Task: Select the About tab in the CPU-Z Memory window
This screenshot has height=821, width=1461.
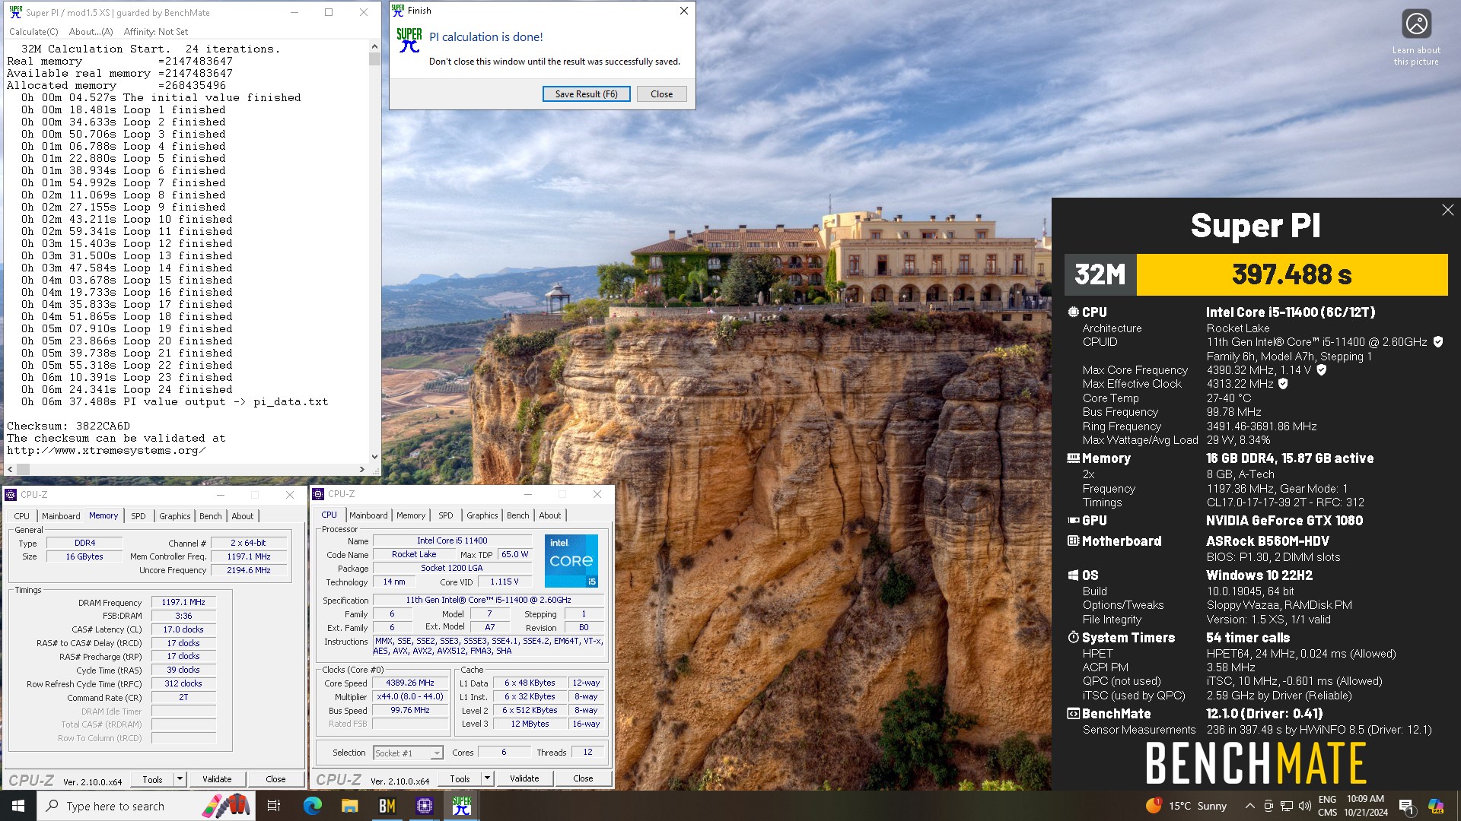Action: coord(243,516)
